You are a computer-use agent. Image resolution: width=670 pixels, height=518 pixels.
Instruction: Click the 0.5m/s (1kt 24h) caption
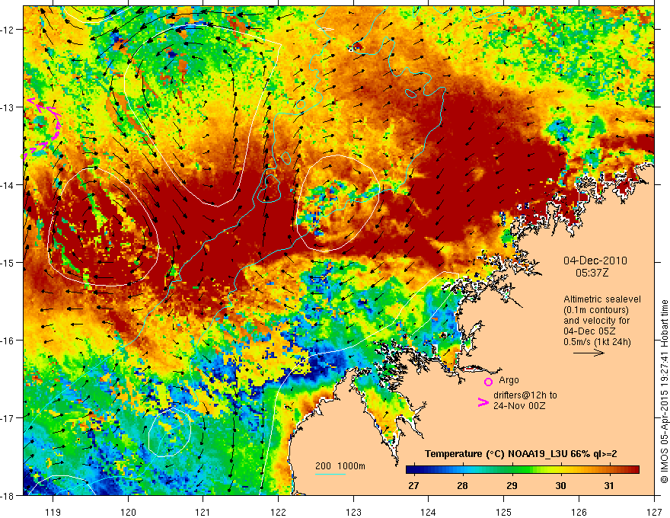[597, 342]
